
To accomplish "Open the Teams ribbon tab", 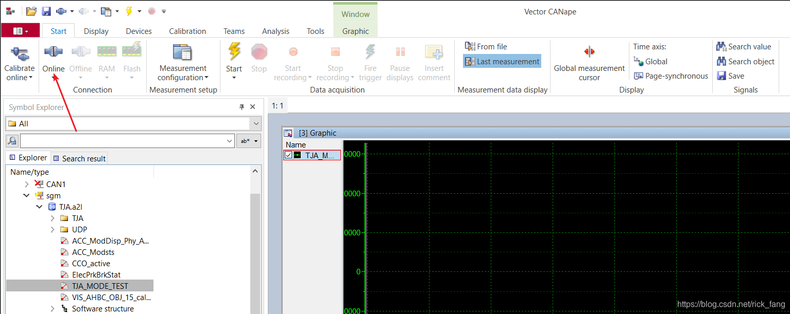I will [x=234, y=31].
